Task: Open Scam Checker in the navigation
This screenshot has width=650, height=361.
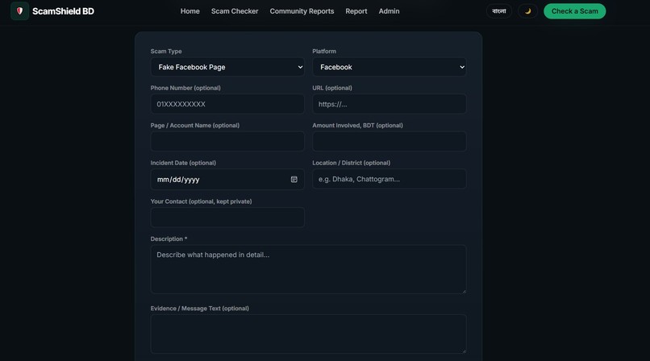Action: (x=235, y=11)
